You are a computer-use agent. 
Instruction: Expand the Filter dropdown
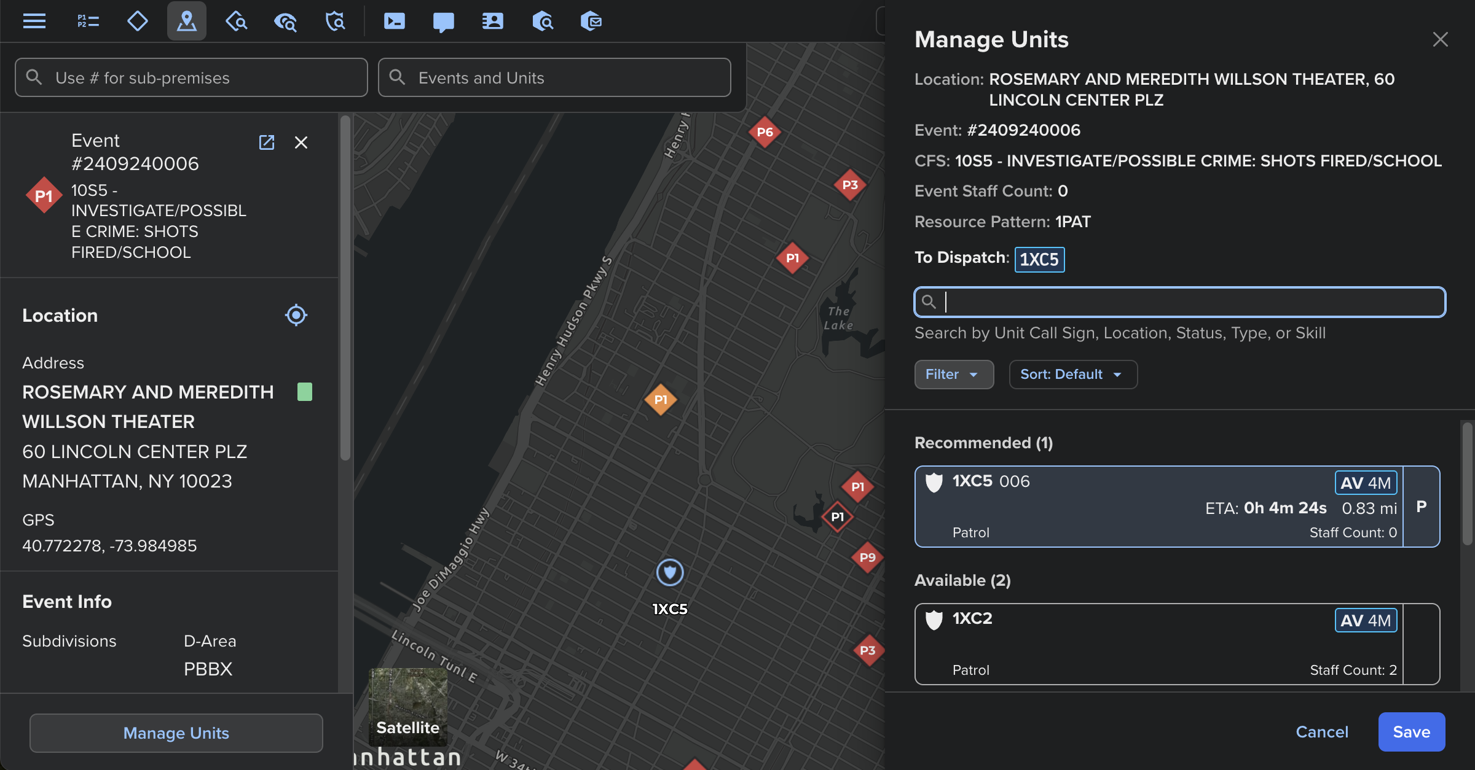click(x=953, y=375)
